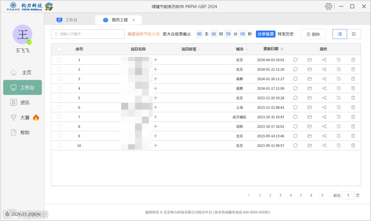
Task: Open 资讯 in sidebar
Action: [22, 102]
